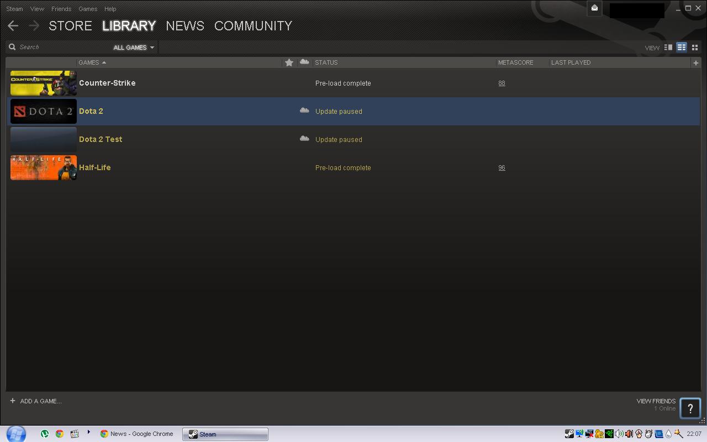Select the Dota 2 Test title text
Image resolution: width=707 pixels, height=442 pixels.
[101, 139]
